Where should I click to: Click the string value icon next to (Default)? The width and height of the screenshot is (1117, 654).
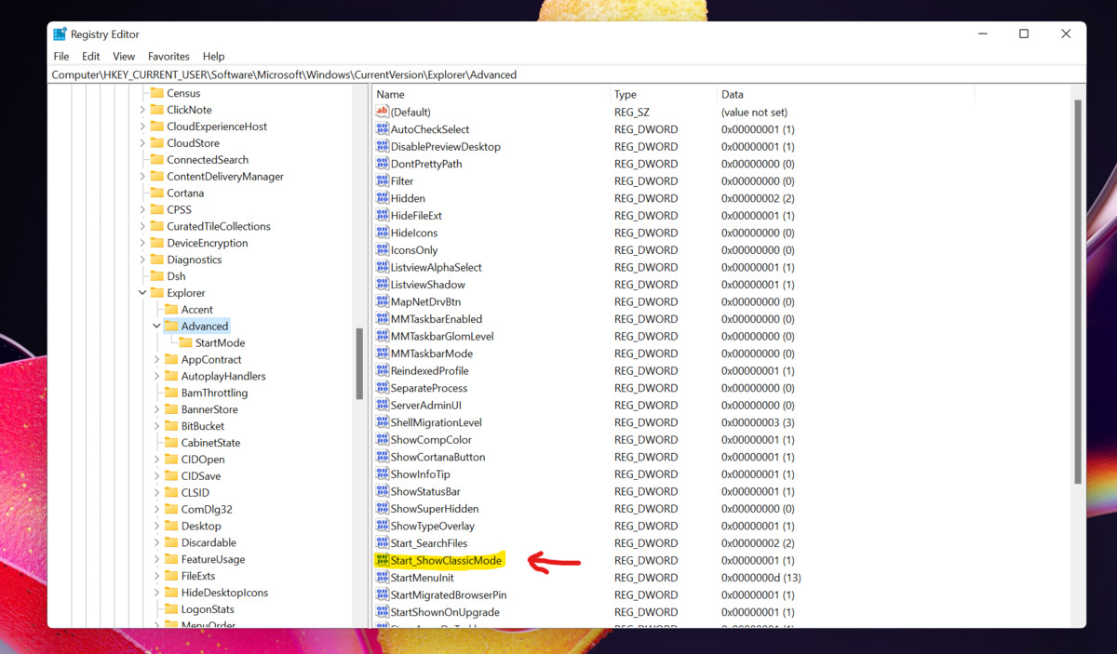tap(382, 112)
